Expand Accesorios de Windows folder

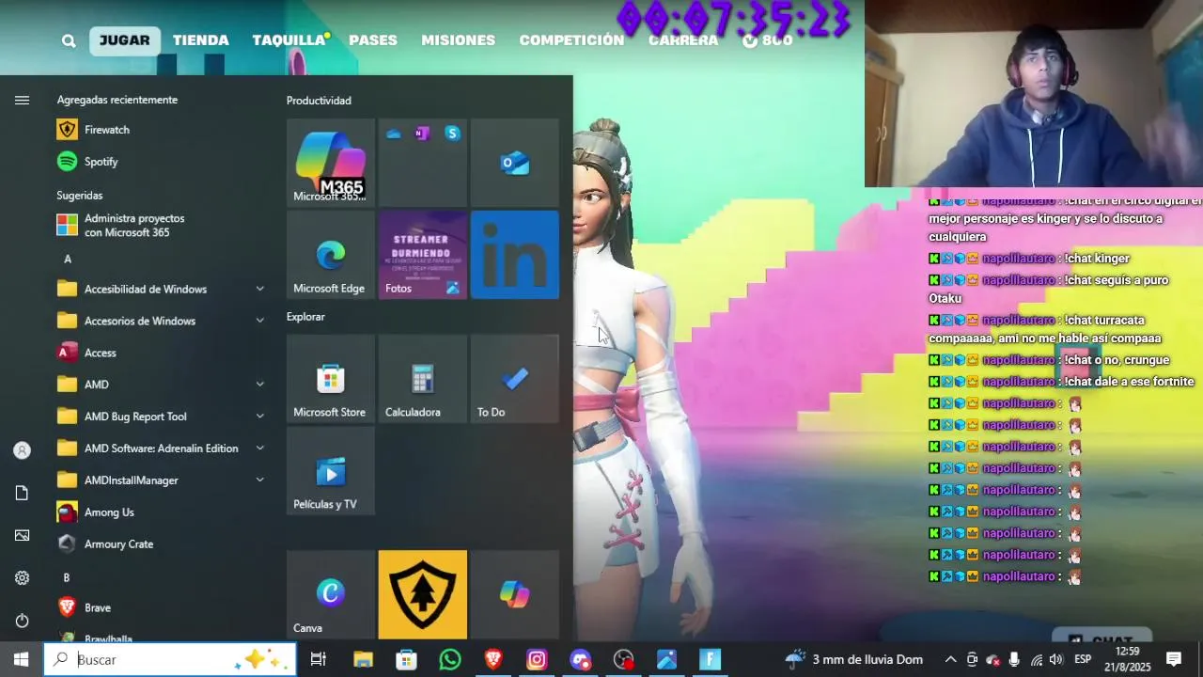coord(160,321)
